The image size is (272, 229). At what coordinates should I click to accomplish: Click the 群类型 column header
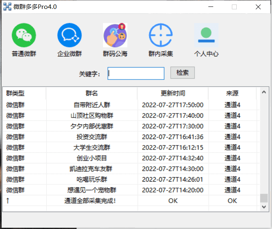tap(15, 93)
